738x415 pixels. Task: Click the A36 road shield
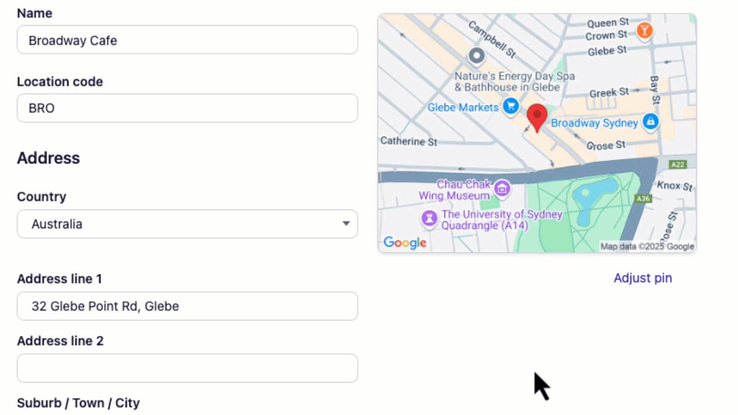click(643, 199)
